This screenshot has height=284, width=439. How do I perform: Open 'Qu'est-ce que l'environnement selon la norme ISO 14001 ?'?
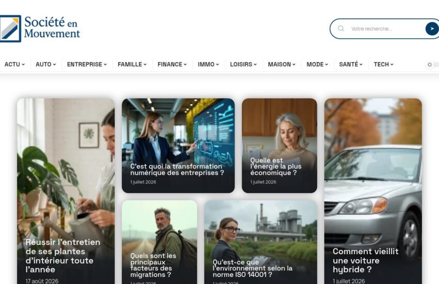(253, 269)
